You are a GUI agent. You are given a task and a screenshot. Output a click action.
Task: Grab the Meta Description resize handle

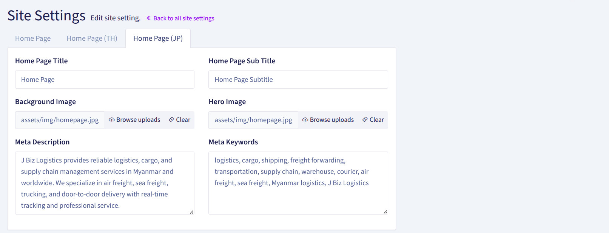(x=192, y=212)
